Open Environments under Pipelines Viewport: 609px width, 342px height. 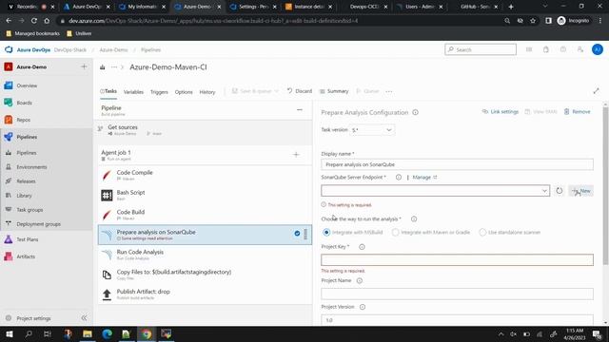pos(31,167)
